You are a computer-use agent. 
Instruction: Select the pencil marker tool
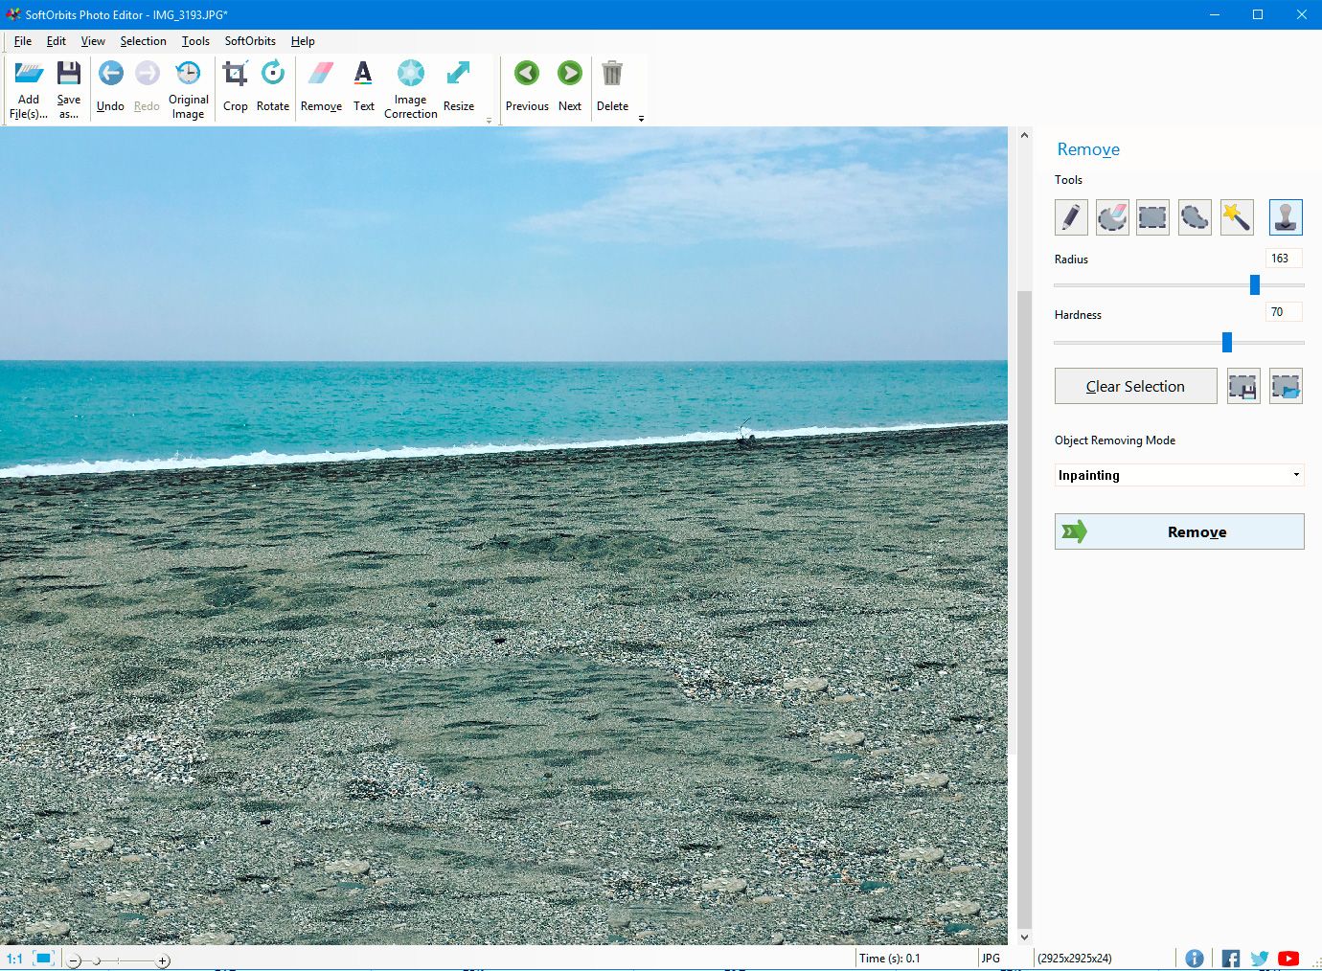[1071, 217]
